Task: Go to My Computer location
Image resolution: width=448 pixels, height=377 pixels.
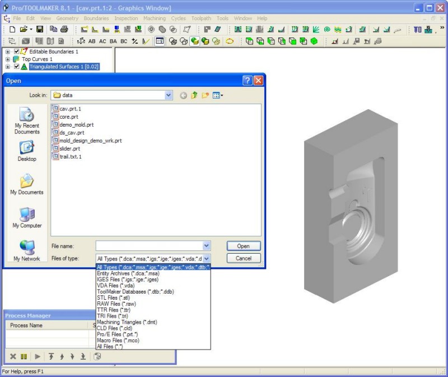Action: 27,218
